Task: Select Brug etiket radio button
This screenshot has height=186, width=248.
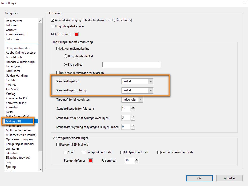Action: [x=65, y=65]
